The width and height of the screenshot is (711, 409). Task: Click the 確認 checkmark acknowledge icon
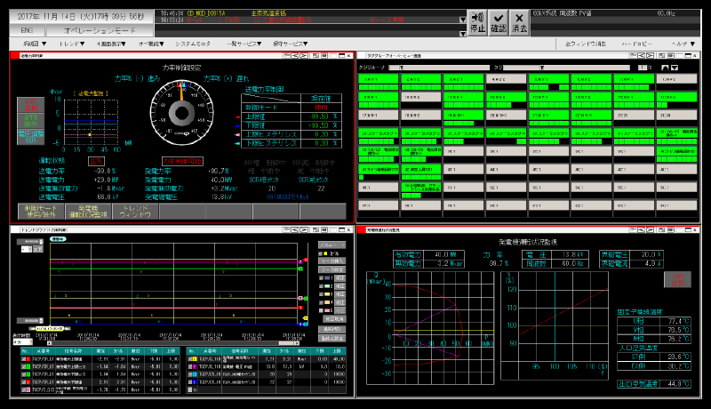(499, 22)
